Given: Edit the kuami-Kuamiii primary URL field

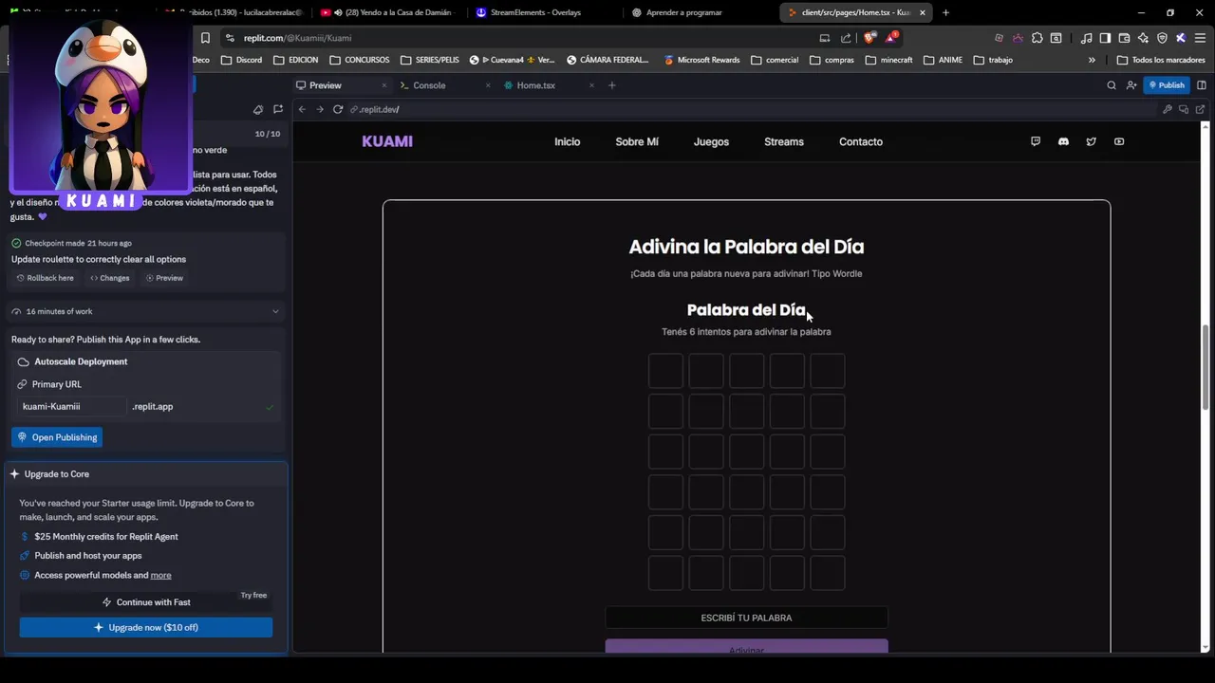Looking at the screenshot, I should click(71, 406).
